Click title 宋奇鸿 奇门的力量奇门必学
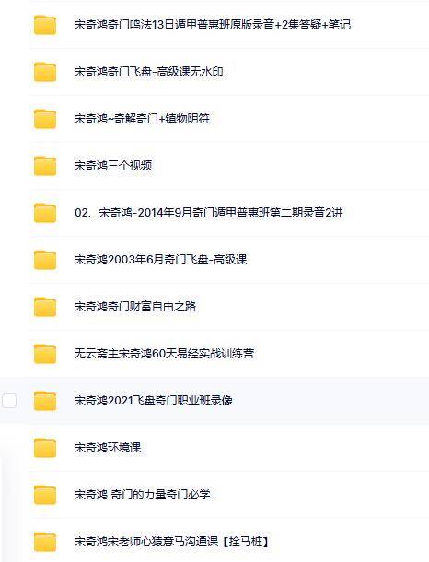Viewport: 429px width, 562px height. pyautogui.click(x=142, y=494)
